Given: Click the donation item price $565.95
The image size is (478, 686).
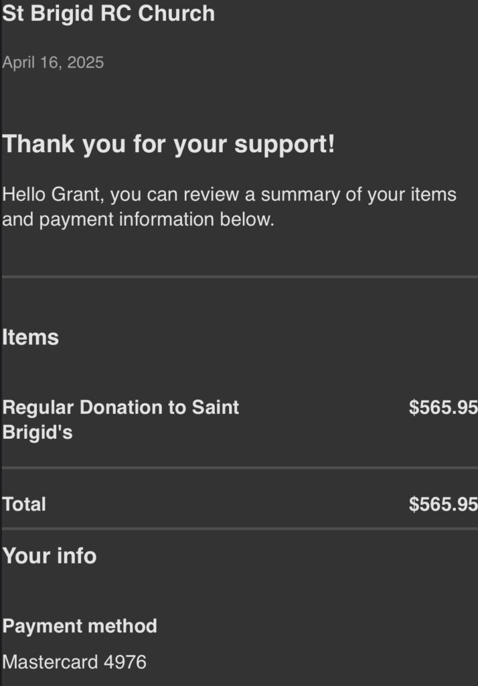Looking at the screenshot, I should pos(443,407).
